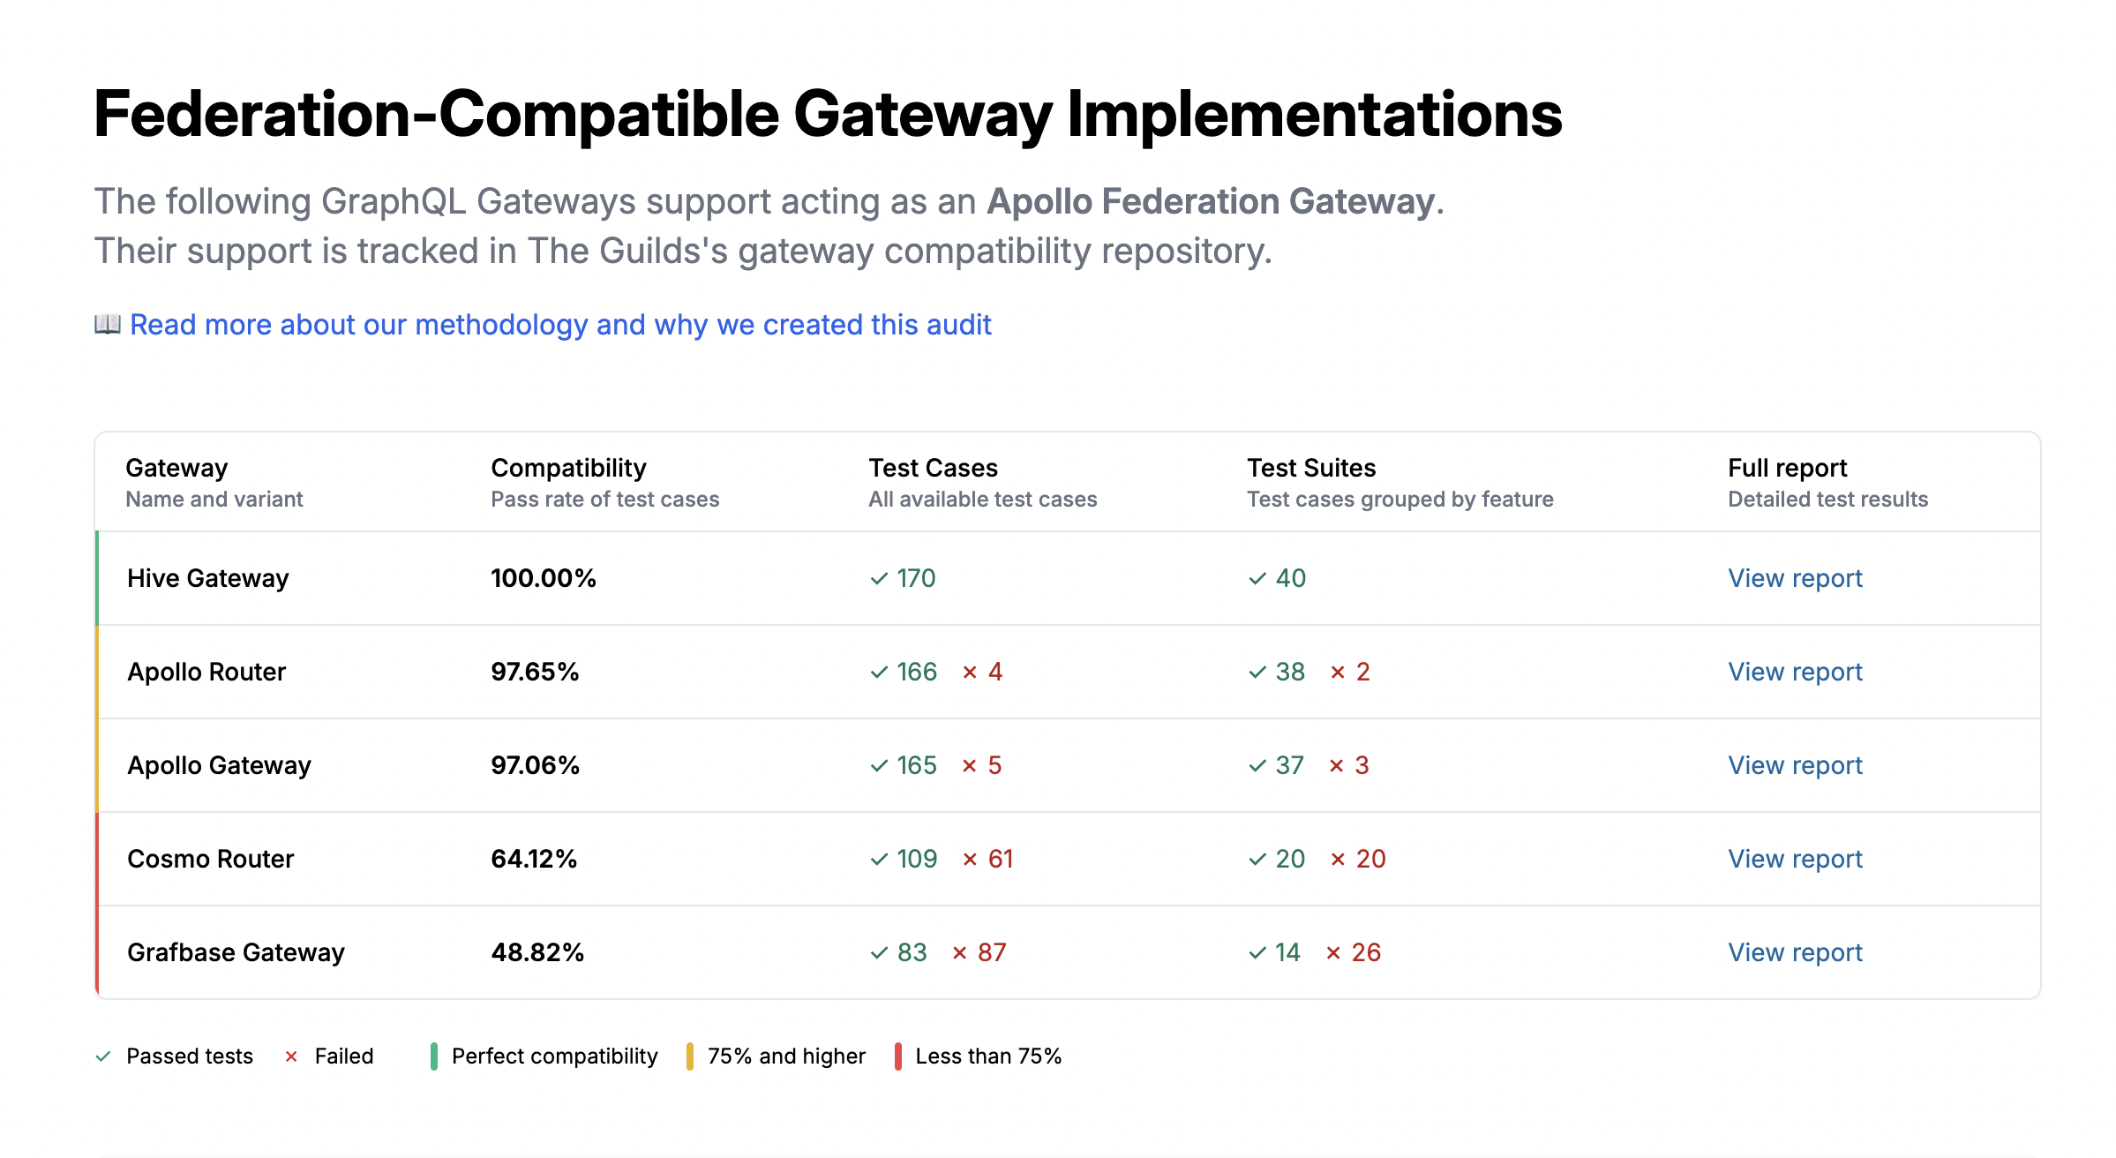Image resolution: width=2116 pixels, height=1158 pixels.
Task: Click the green checkmark in the Passed tests legend
Action: [x=103, y=1056]
